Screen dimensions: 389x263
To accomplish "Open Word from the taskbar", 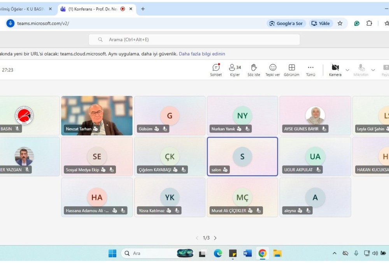I will tap(247, 253).
